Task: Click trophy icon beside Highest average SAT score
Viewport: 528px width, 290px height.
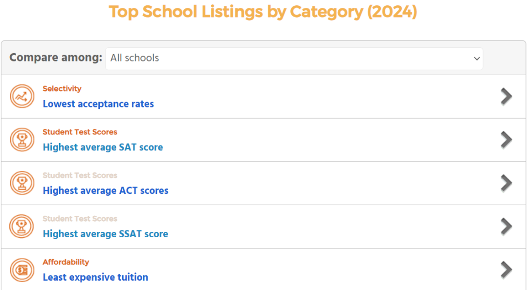Action: click(x=22, y=140)
